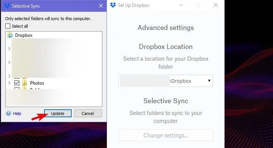This screenshot has width=273, height=148.
Task: Select the Dropbox root tree item
Action: [24, 35]
